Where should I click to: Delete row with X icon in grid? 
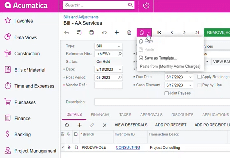pyautogui.click(x=105, y=125)
